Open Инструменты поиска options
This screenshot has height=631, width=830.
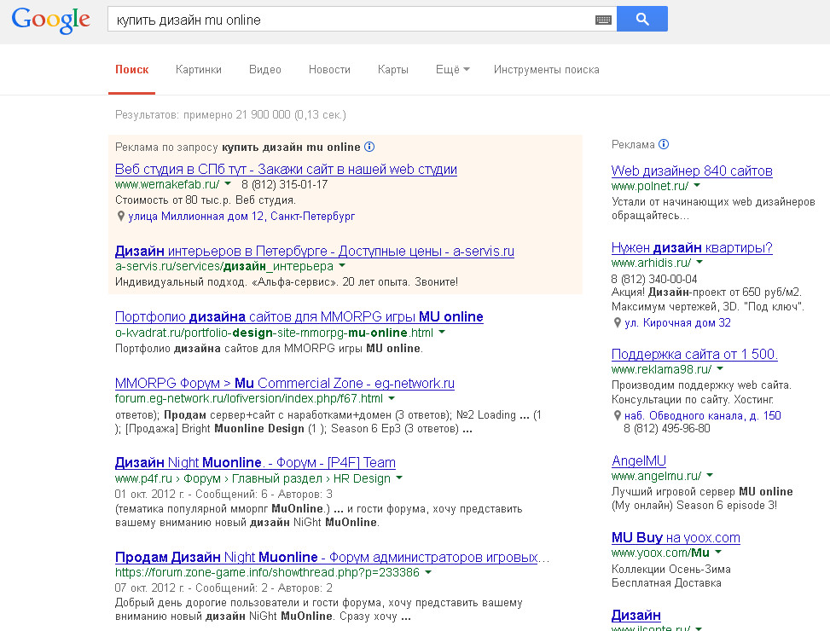[546, 69]
